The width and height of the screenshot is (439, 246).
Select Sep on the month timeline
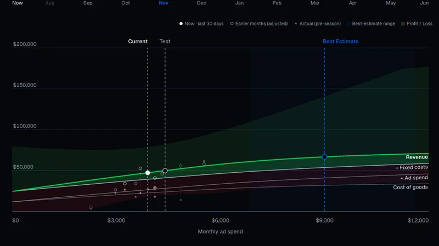[x=88, y=3]
